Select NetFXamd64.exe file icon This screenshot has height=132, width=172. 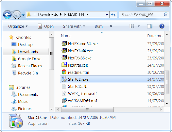tap(64, 43)
